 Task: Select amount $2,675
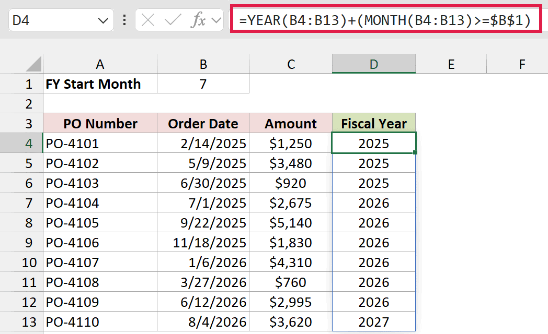click(291, 203)
